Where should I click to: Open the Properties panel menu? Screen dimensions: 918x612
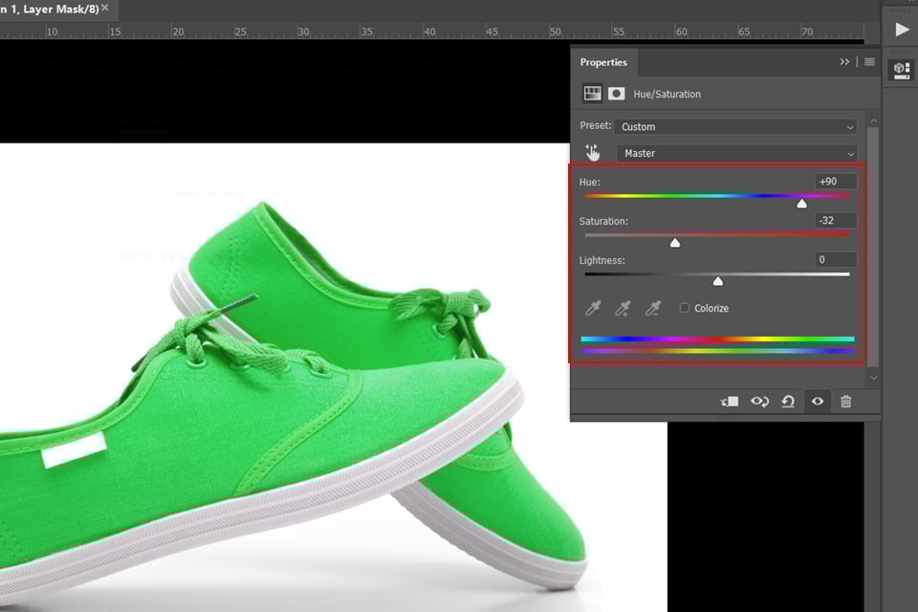point(869,61)
